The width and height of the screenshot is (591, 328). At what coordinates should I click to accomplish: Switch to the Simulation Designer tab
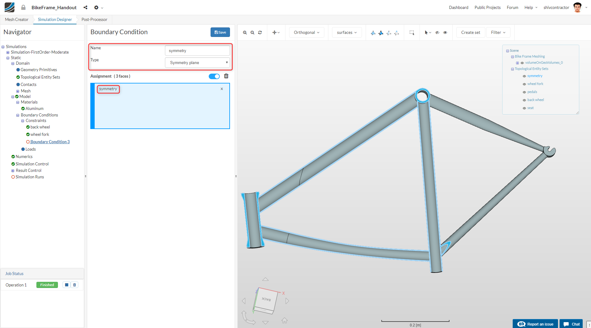(55, 19)
